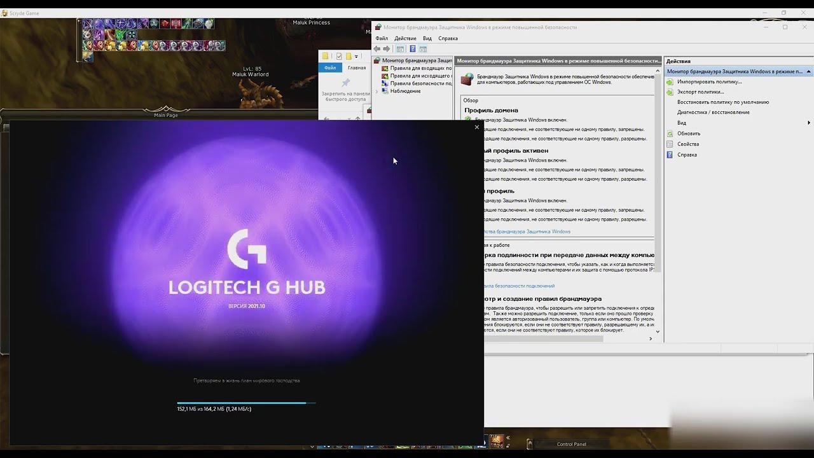
Task: Open Свойства in the Actions pane
Action: click(688, 144)
